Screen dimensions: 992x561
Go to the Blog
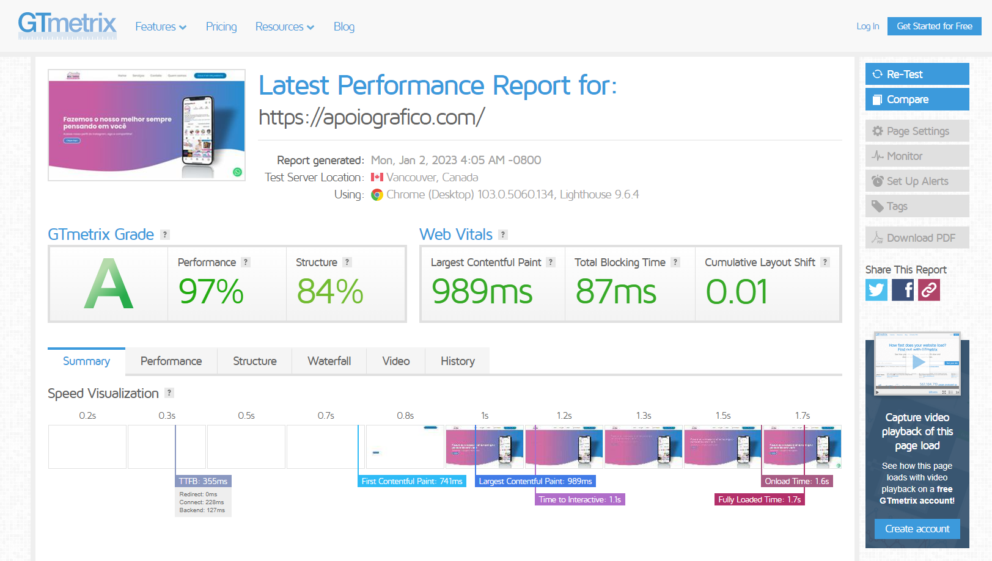tap(344, 26)
